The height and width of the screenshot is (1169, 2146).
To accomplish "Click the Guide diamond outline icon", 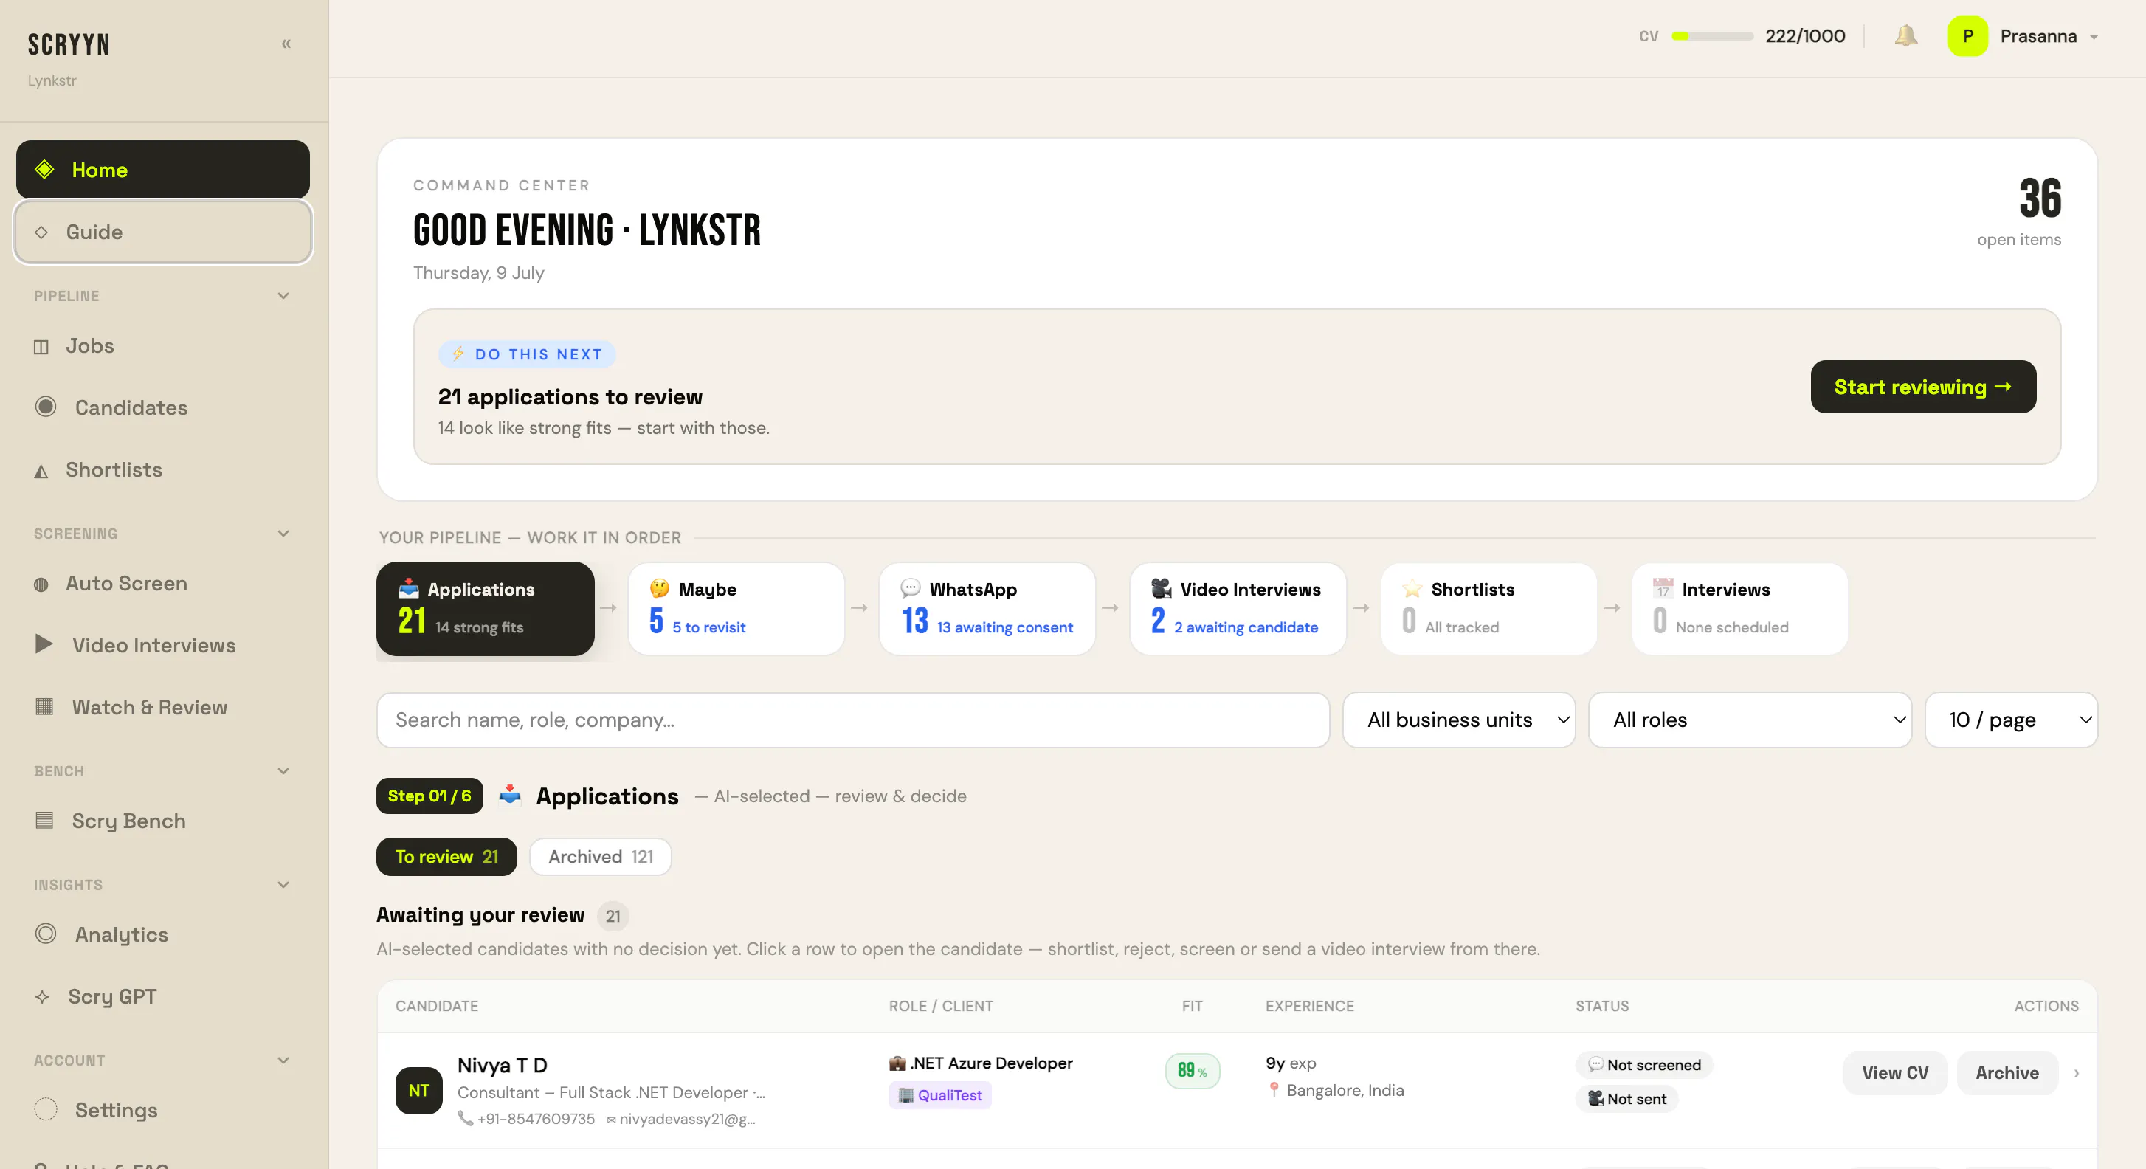I will click(x=41, y=232).
